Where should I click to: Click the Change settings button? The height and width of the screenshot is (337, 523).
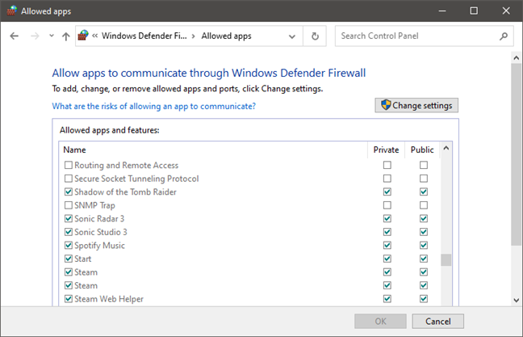click(416, 105)
